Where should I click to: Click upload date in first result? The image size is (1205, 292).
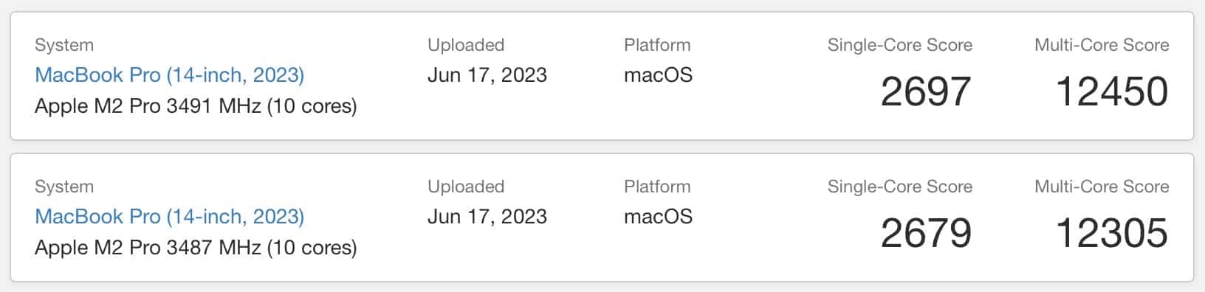[487, 75]
